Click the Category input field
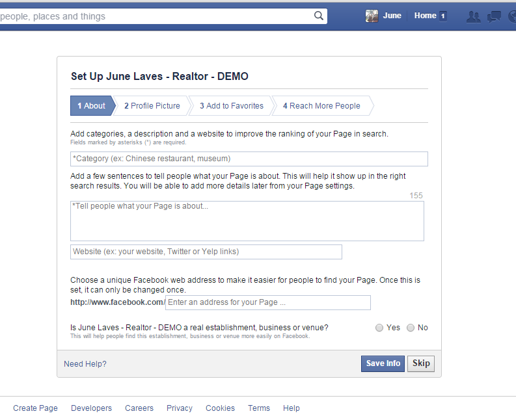 (x=249, y=159)
